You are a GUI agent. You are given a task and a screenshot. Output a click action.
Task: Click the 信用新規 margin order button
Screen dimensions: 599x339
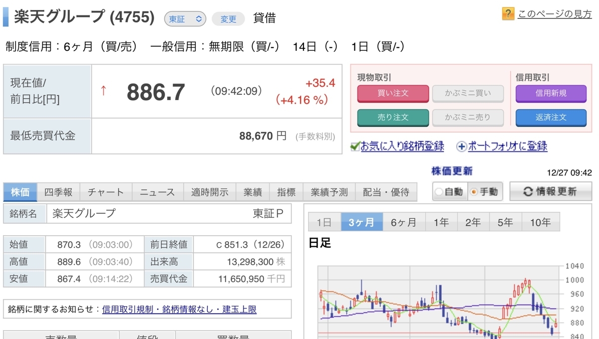point(551,93)
